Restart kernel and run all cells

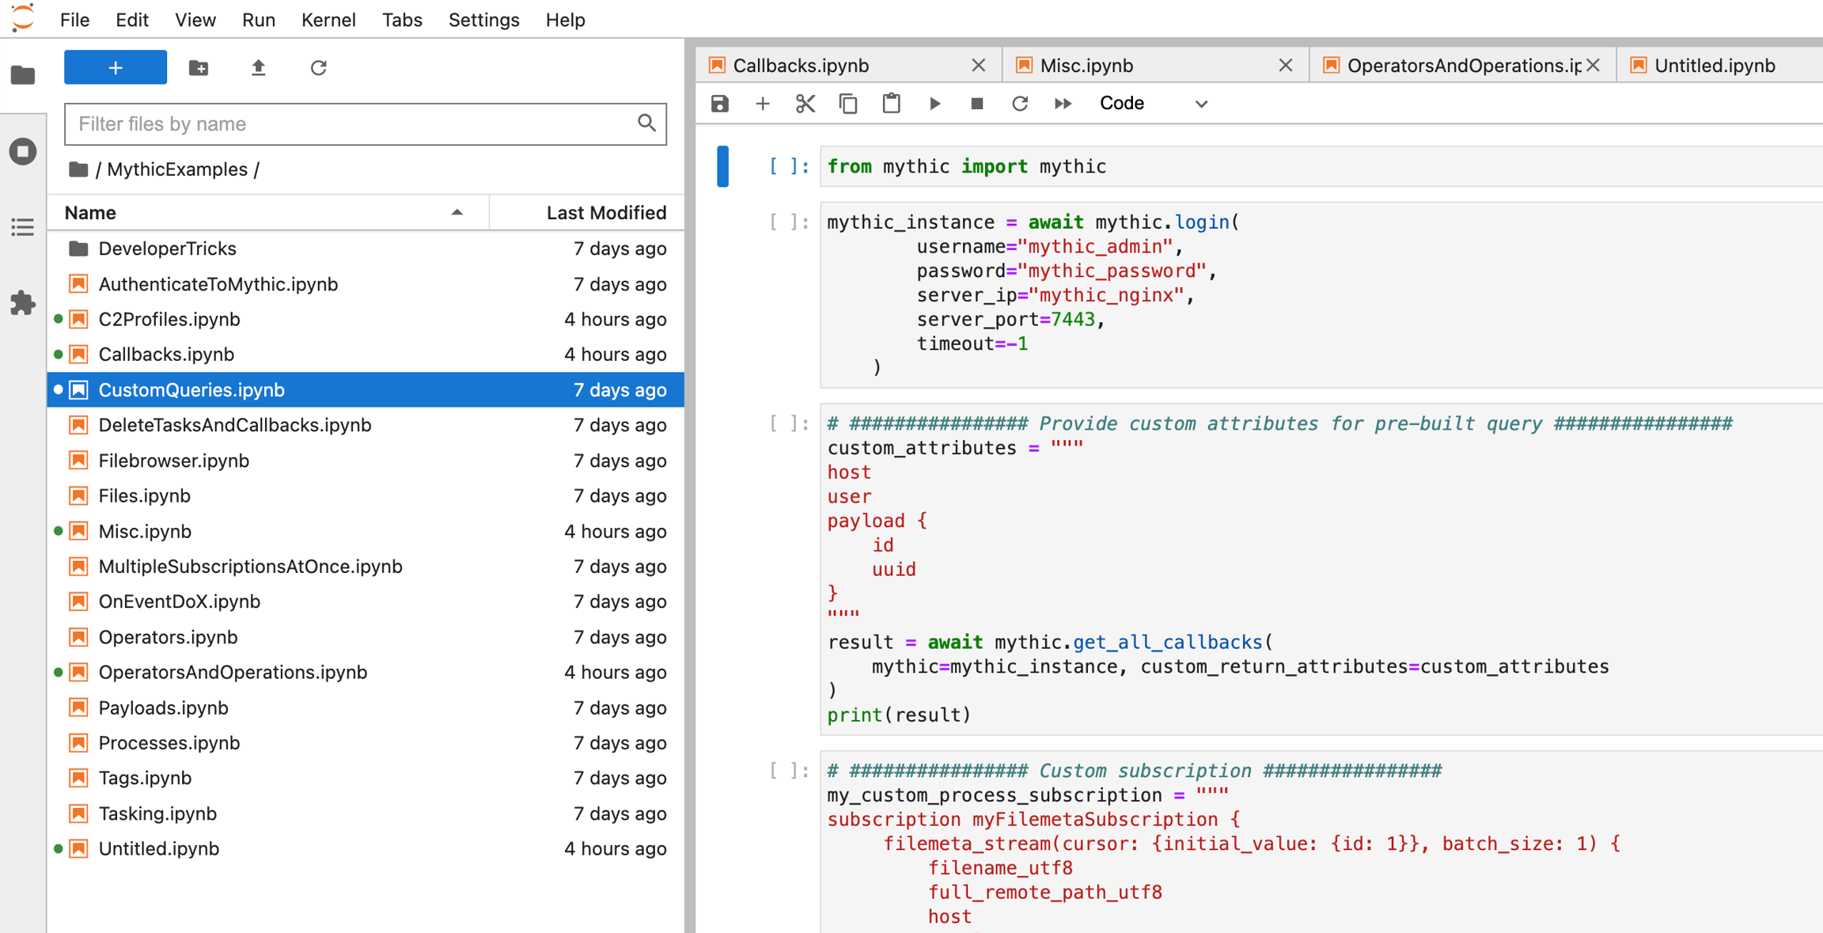click(1063, 104)
